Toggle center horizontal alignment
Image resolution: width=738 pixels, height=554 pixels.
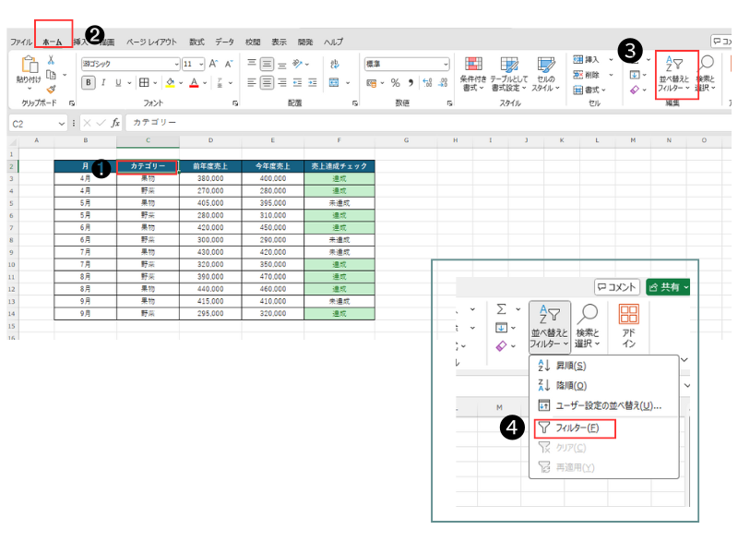[x=266, y=83]
